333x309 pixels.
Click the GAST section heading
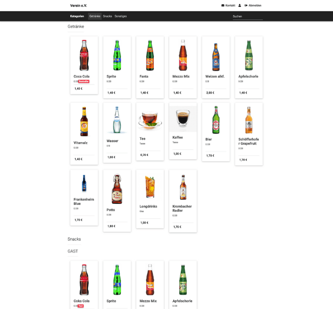coord(73,251)
